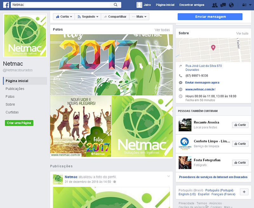This screenshot has height=208, width=254.
Task: Like Frota Fotografias with Curtir button
Action: click(x=240, y=163)
